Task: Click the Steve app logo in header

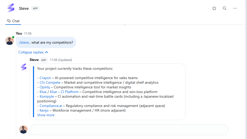Action: (x=11, y=8)
